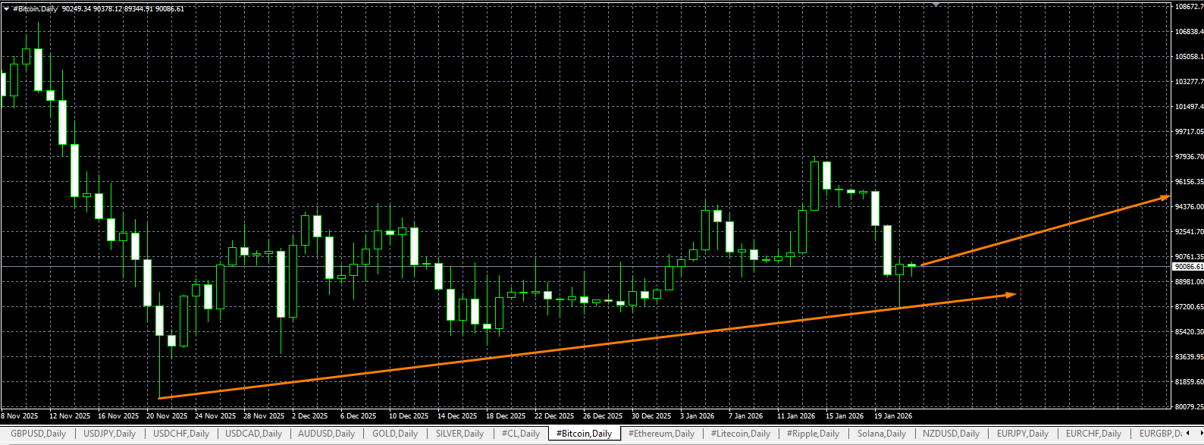Click the 14 Dec 2025 date label
This screenshot has width=1204, height=445.
coord(457,416)
